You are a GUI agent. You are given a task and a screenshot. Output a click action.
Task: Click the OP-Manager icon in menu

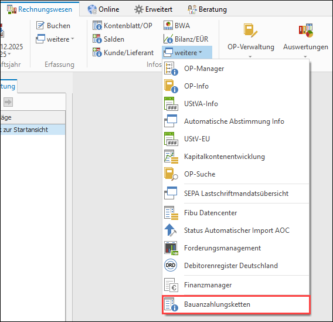(x=171, y=69)
